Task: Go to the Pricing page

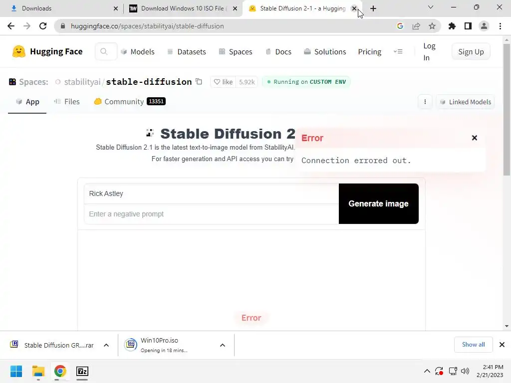Action: point(370,51)
